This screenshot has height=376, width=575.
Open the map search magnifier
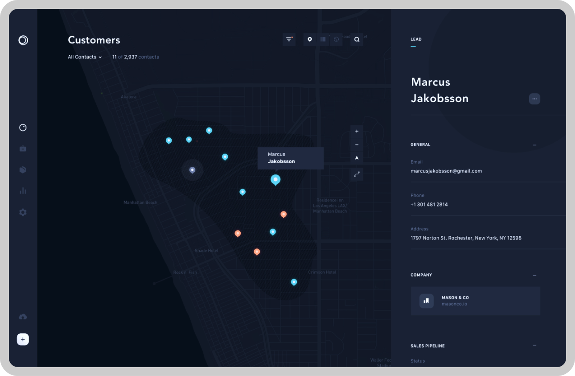point(357,40)
